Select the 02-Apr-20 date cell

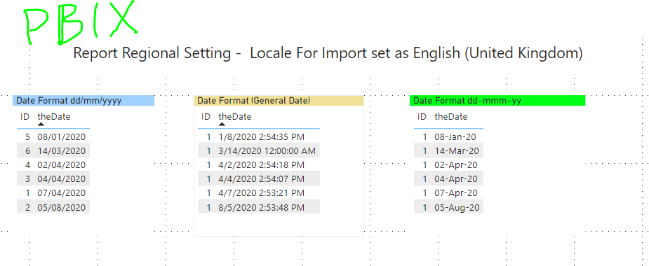[x=457, y=164]
